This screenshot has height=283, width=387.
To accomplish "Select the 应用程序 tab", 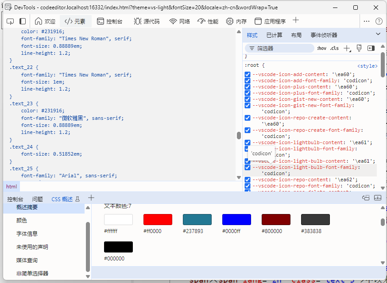I will (x=270, y=22).
